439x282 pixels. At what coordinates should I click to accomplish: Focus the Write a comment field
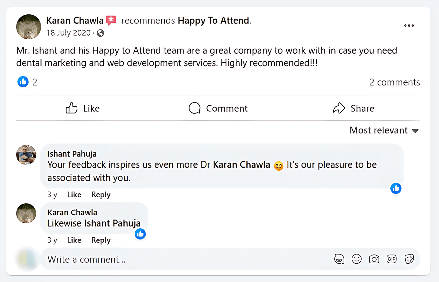[187, 259]
